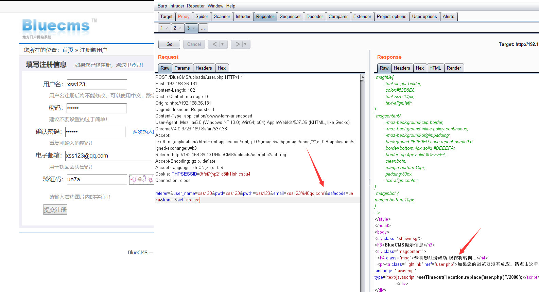Close Repeater tab 1 using its x
This screenshot has height=292, width=539.
pyautogui.click(x=167, y=28)
